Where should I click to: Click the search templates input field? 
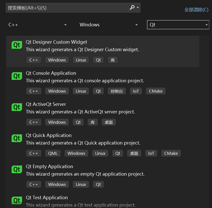pyautogui.click(x=63, y=7)
